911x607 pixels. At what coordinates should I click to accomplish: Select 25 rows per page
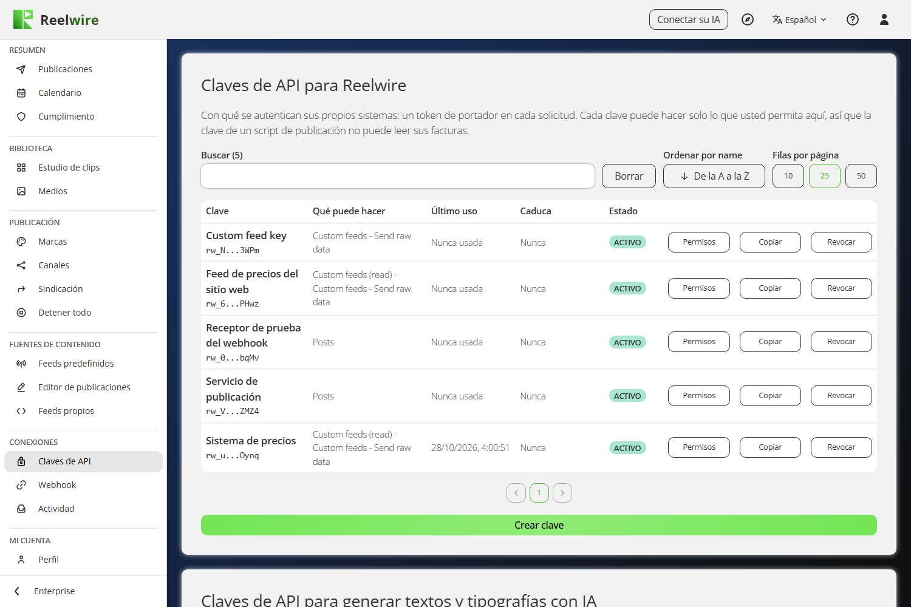pyautogui.click(x=825, y=176)
